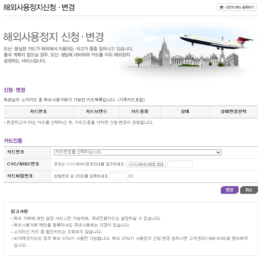Viewport: 269px width, 264px height.
Task: Click the Eiffel Tower illustration in banner
Action: pyautogui.click(x=222, y=55)
